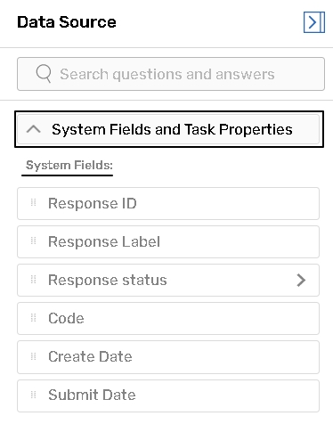Click the drag handle beside Response status
Screen dimensions: 333x424
(34, 280)
